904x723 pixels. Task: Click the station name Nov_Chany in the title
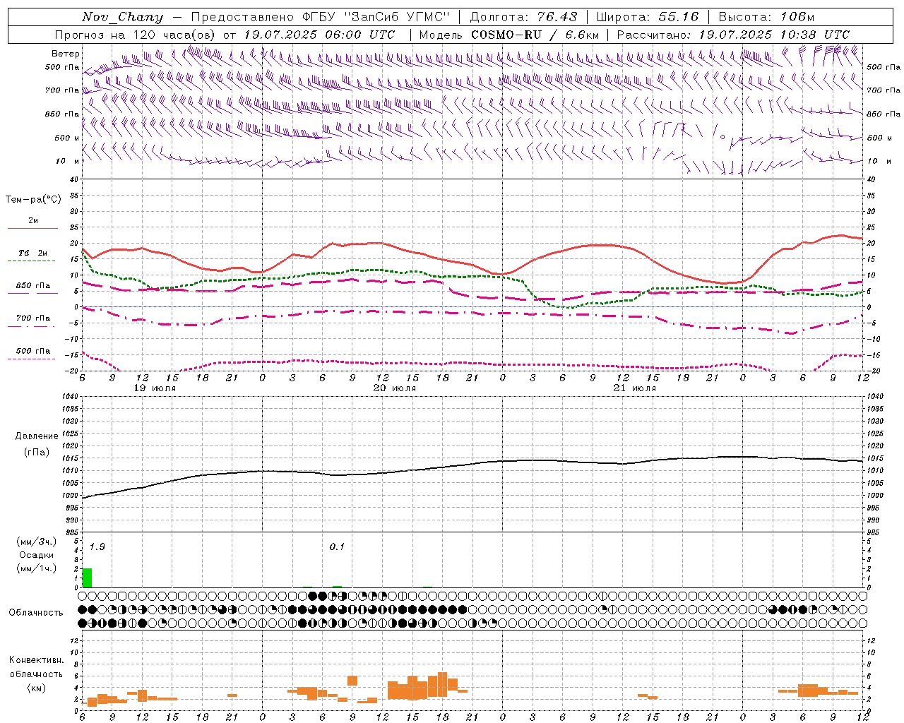[122, 17]
